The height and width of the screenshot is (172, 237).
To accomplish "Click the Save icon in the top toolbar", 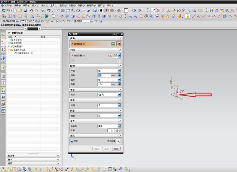I will point(25,10).
